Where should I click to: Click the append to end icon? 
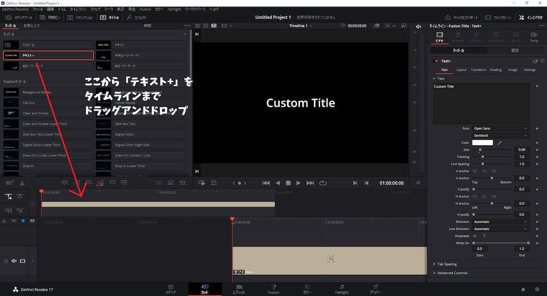(x=77, y=183)
